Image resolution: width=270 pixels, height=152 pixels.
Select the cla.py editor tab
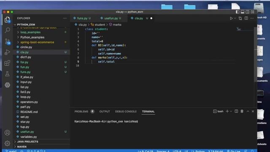[x=139, y=18]
